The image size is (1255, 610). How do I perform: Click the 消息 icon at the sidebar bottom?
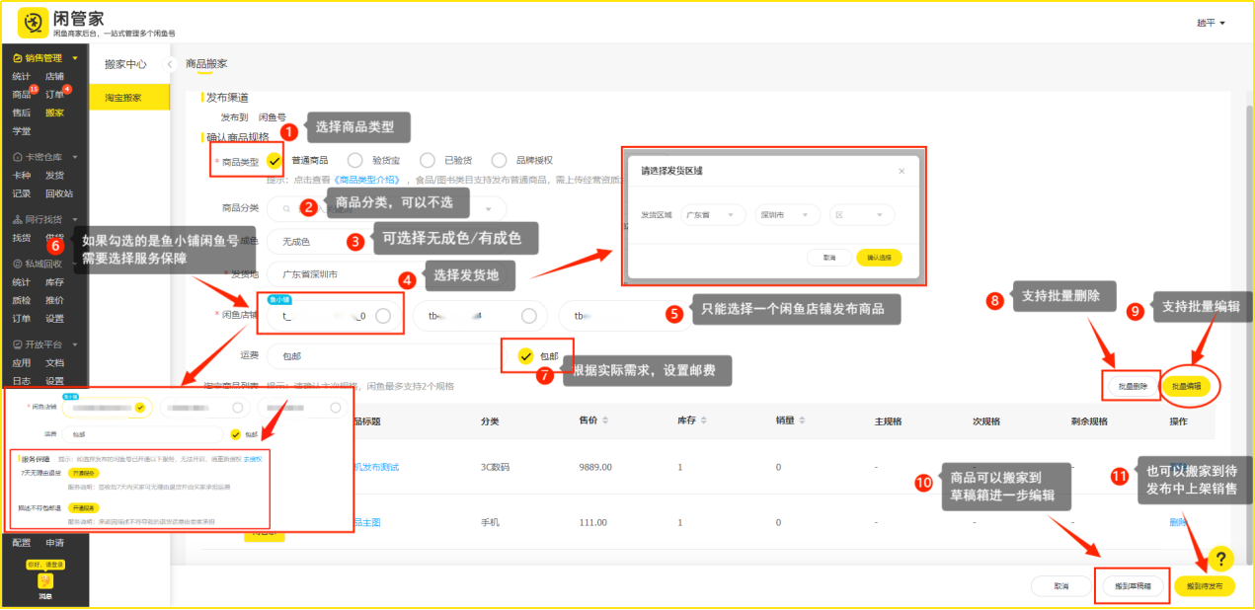point(45,582)
